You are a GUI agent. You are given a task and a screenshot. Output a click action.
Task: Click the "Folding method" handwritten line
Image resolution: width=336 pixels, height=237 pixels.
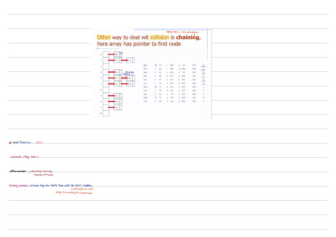point(50,185)
